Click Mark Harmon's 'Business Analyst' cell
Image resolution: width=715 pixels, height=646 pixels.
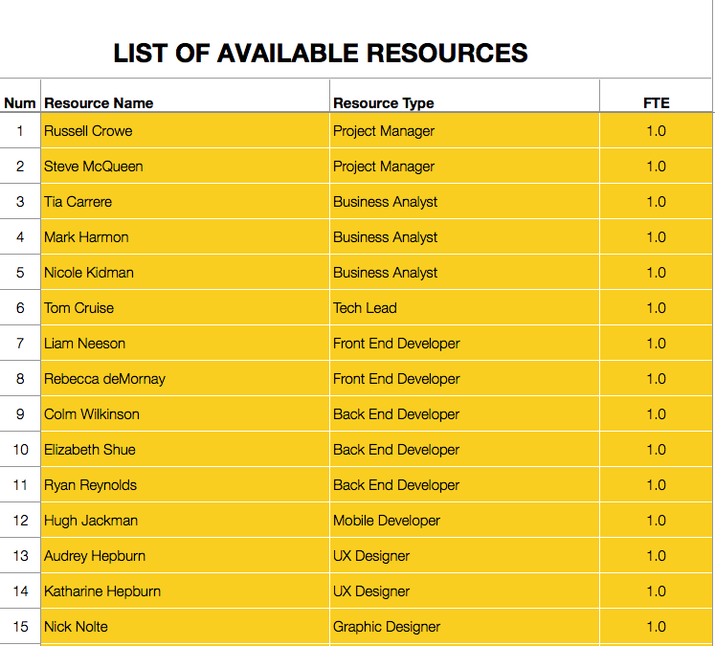pyautogui.click(x=464, y=237)
